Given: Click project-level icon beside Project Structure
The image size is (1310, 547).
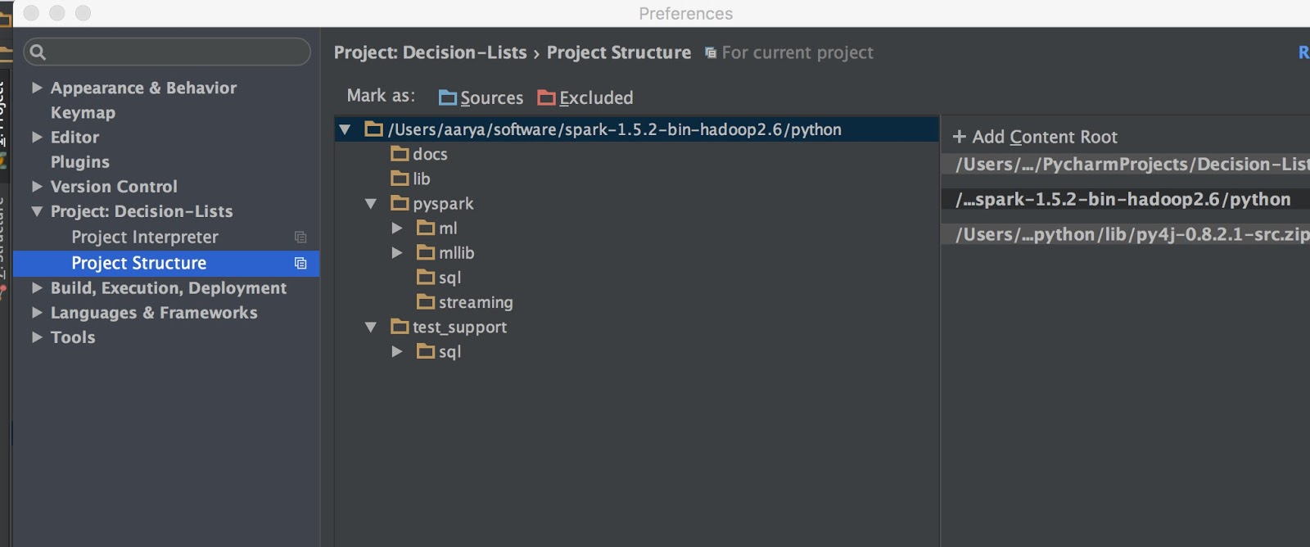Looking at the screenshot, I should [300, 264].
